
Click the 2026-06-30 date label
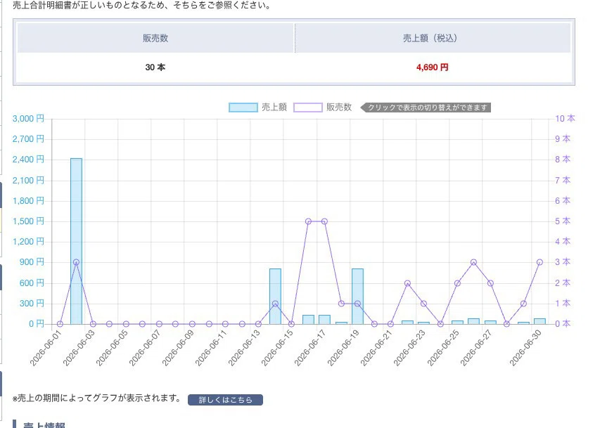tap(525, 347)
